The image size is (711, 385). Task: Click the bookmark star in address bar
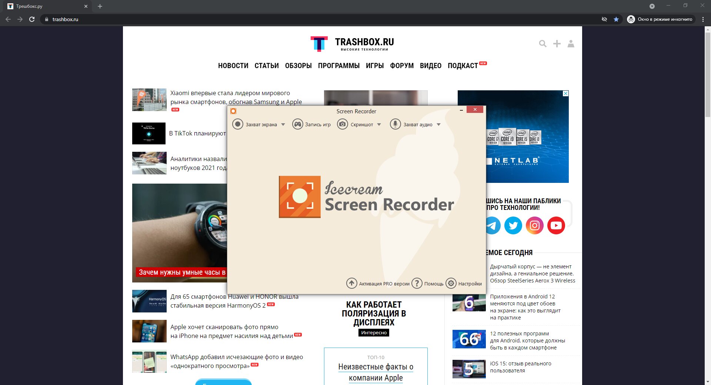pyautogui.click(x=616, y=19)
